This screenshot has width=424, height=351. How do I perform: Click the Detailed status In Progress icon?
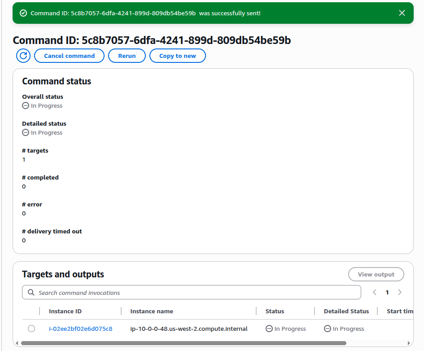[x=26, y=132]
